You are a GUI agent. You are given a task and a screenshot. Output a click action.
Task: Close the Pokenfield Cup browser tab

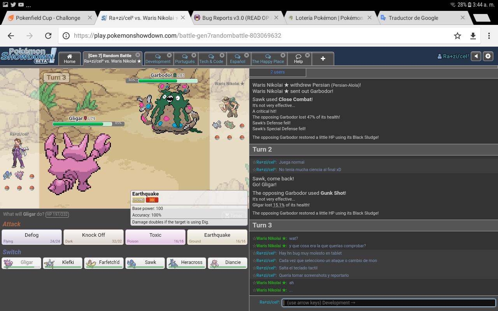click(90, 18)
